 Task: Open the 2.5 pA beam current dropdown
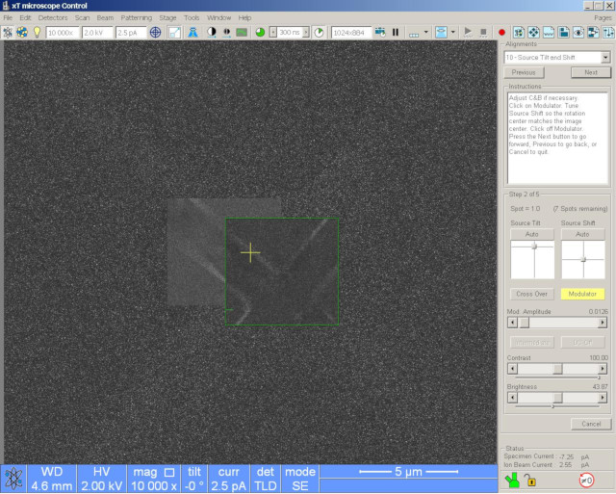coord(131,32)
